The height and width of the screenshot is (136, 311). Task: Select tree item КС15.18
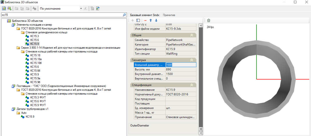35,55
